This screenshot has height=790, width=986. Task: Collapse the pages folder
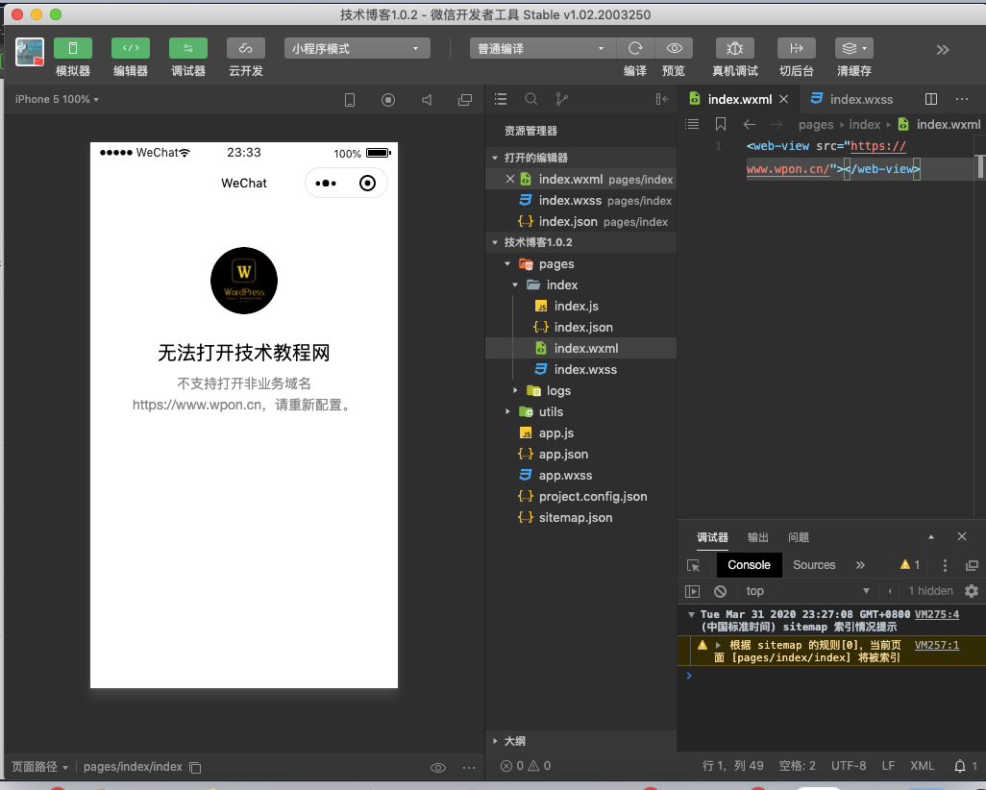[x=507, y=263]
